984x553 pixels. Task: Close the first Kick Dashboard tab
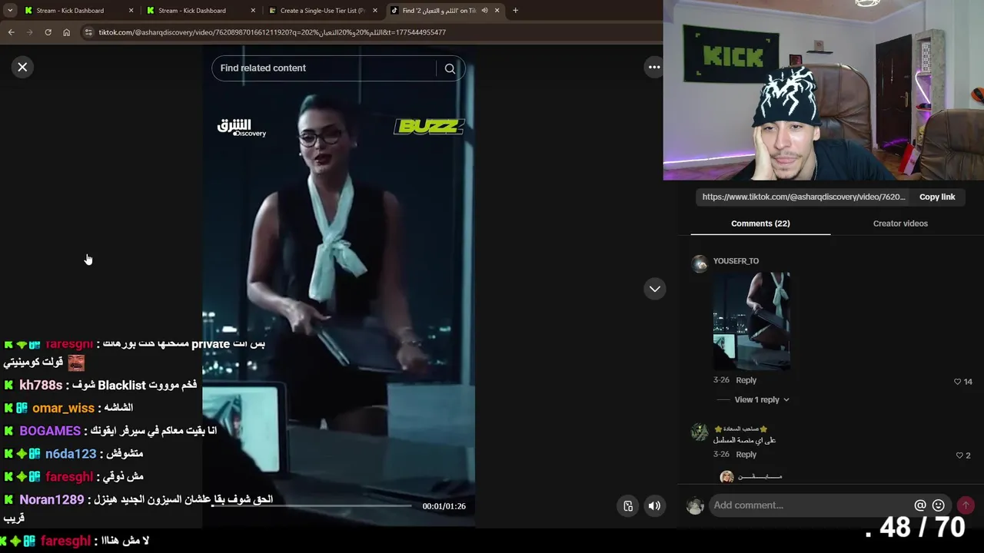point(131,11)
